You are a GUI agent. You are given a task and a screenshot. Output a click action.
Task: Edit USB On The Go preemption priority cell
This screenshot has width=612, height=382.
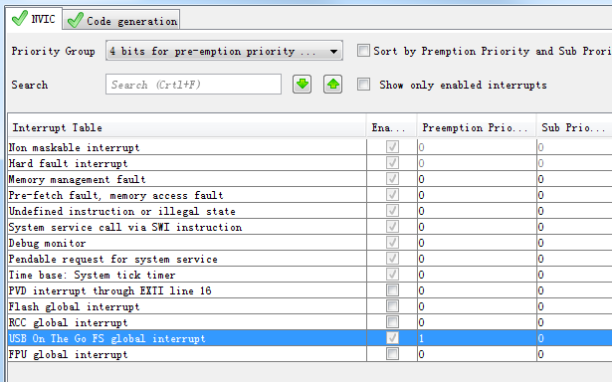(477, 338)
